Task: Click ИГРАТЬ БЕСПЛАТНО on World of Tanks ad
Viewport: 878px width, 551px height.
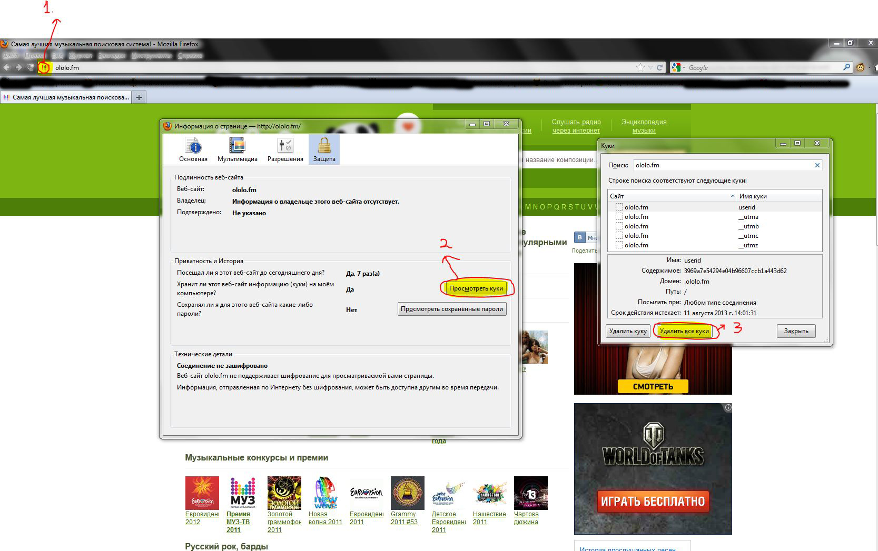Action: coord(653,501)
